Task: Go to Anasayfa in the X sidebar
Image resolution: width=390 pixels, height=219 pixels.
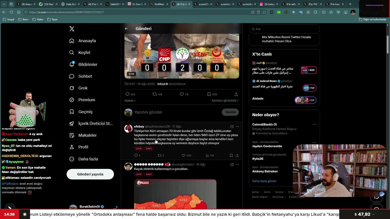Action: pos(83,41)
